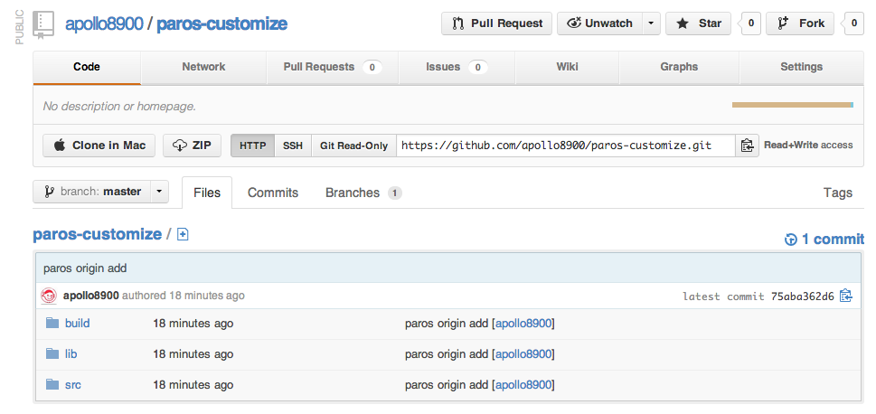Image resolution: width=876 pixels, height=414 pixels.
Task: Click the lib folder icon
Action: click(51, 354)
